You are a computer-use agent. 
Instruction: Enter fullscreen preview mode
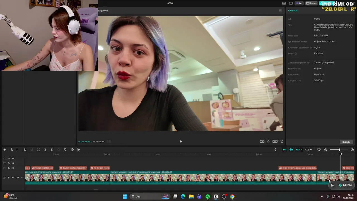(x=282, y=142)
